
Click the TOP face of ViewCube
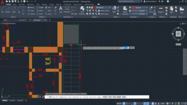click(x=178, y=34)
